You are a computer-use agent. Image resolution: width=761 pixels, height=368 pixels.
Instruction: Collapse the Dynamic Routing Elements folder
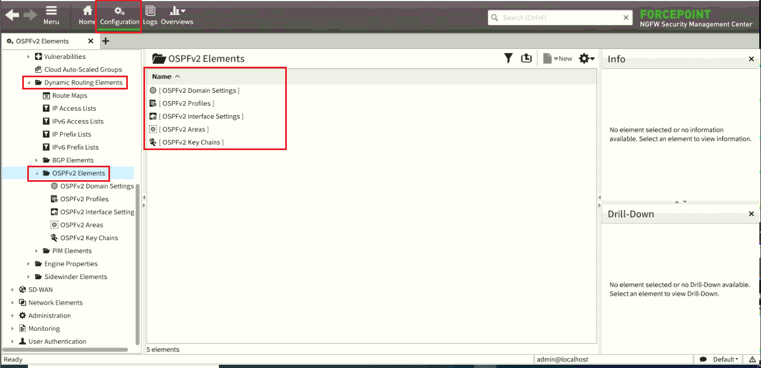coord(29,83)
